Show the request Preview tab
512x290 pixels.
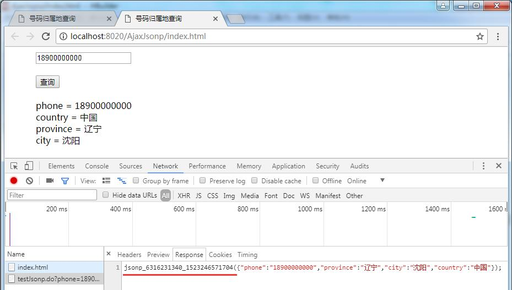click(158, 254)
